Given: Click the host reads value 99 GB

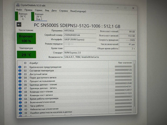Looking at the screenshot, I should [x=127, y=32].
